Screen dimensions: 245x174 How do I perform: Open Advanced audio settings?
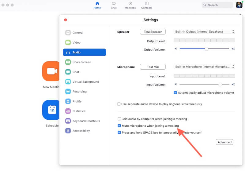224,142
